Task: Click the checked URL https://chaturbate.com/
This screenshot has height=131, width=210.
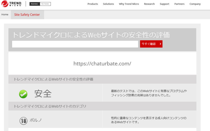Action: (x=102, y=64)
